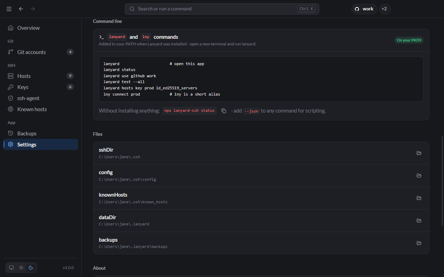
Task: Open the dataDir folder icon
Action: (419, 221)
